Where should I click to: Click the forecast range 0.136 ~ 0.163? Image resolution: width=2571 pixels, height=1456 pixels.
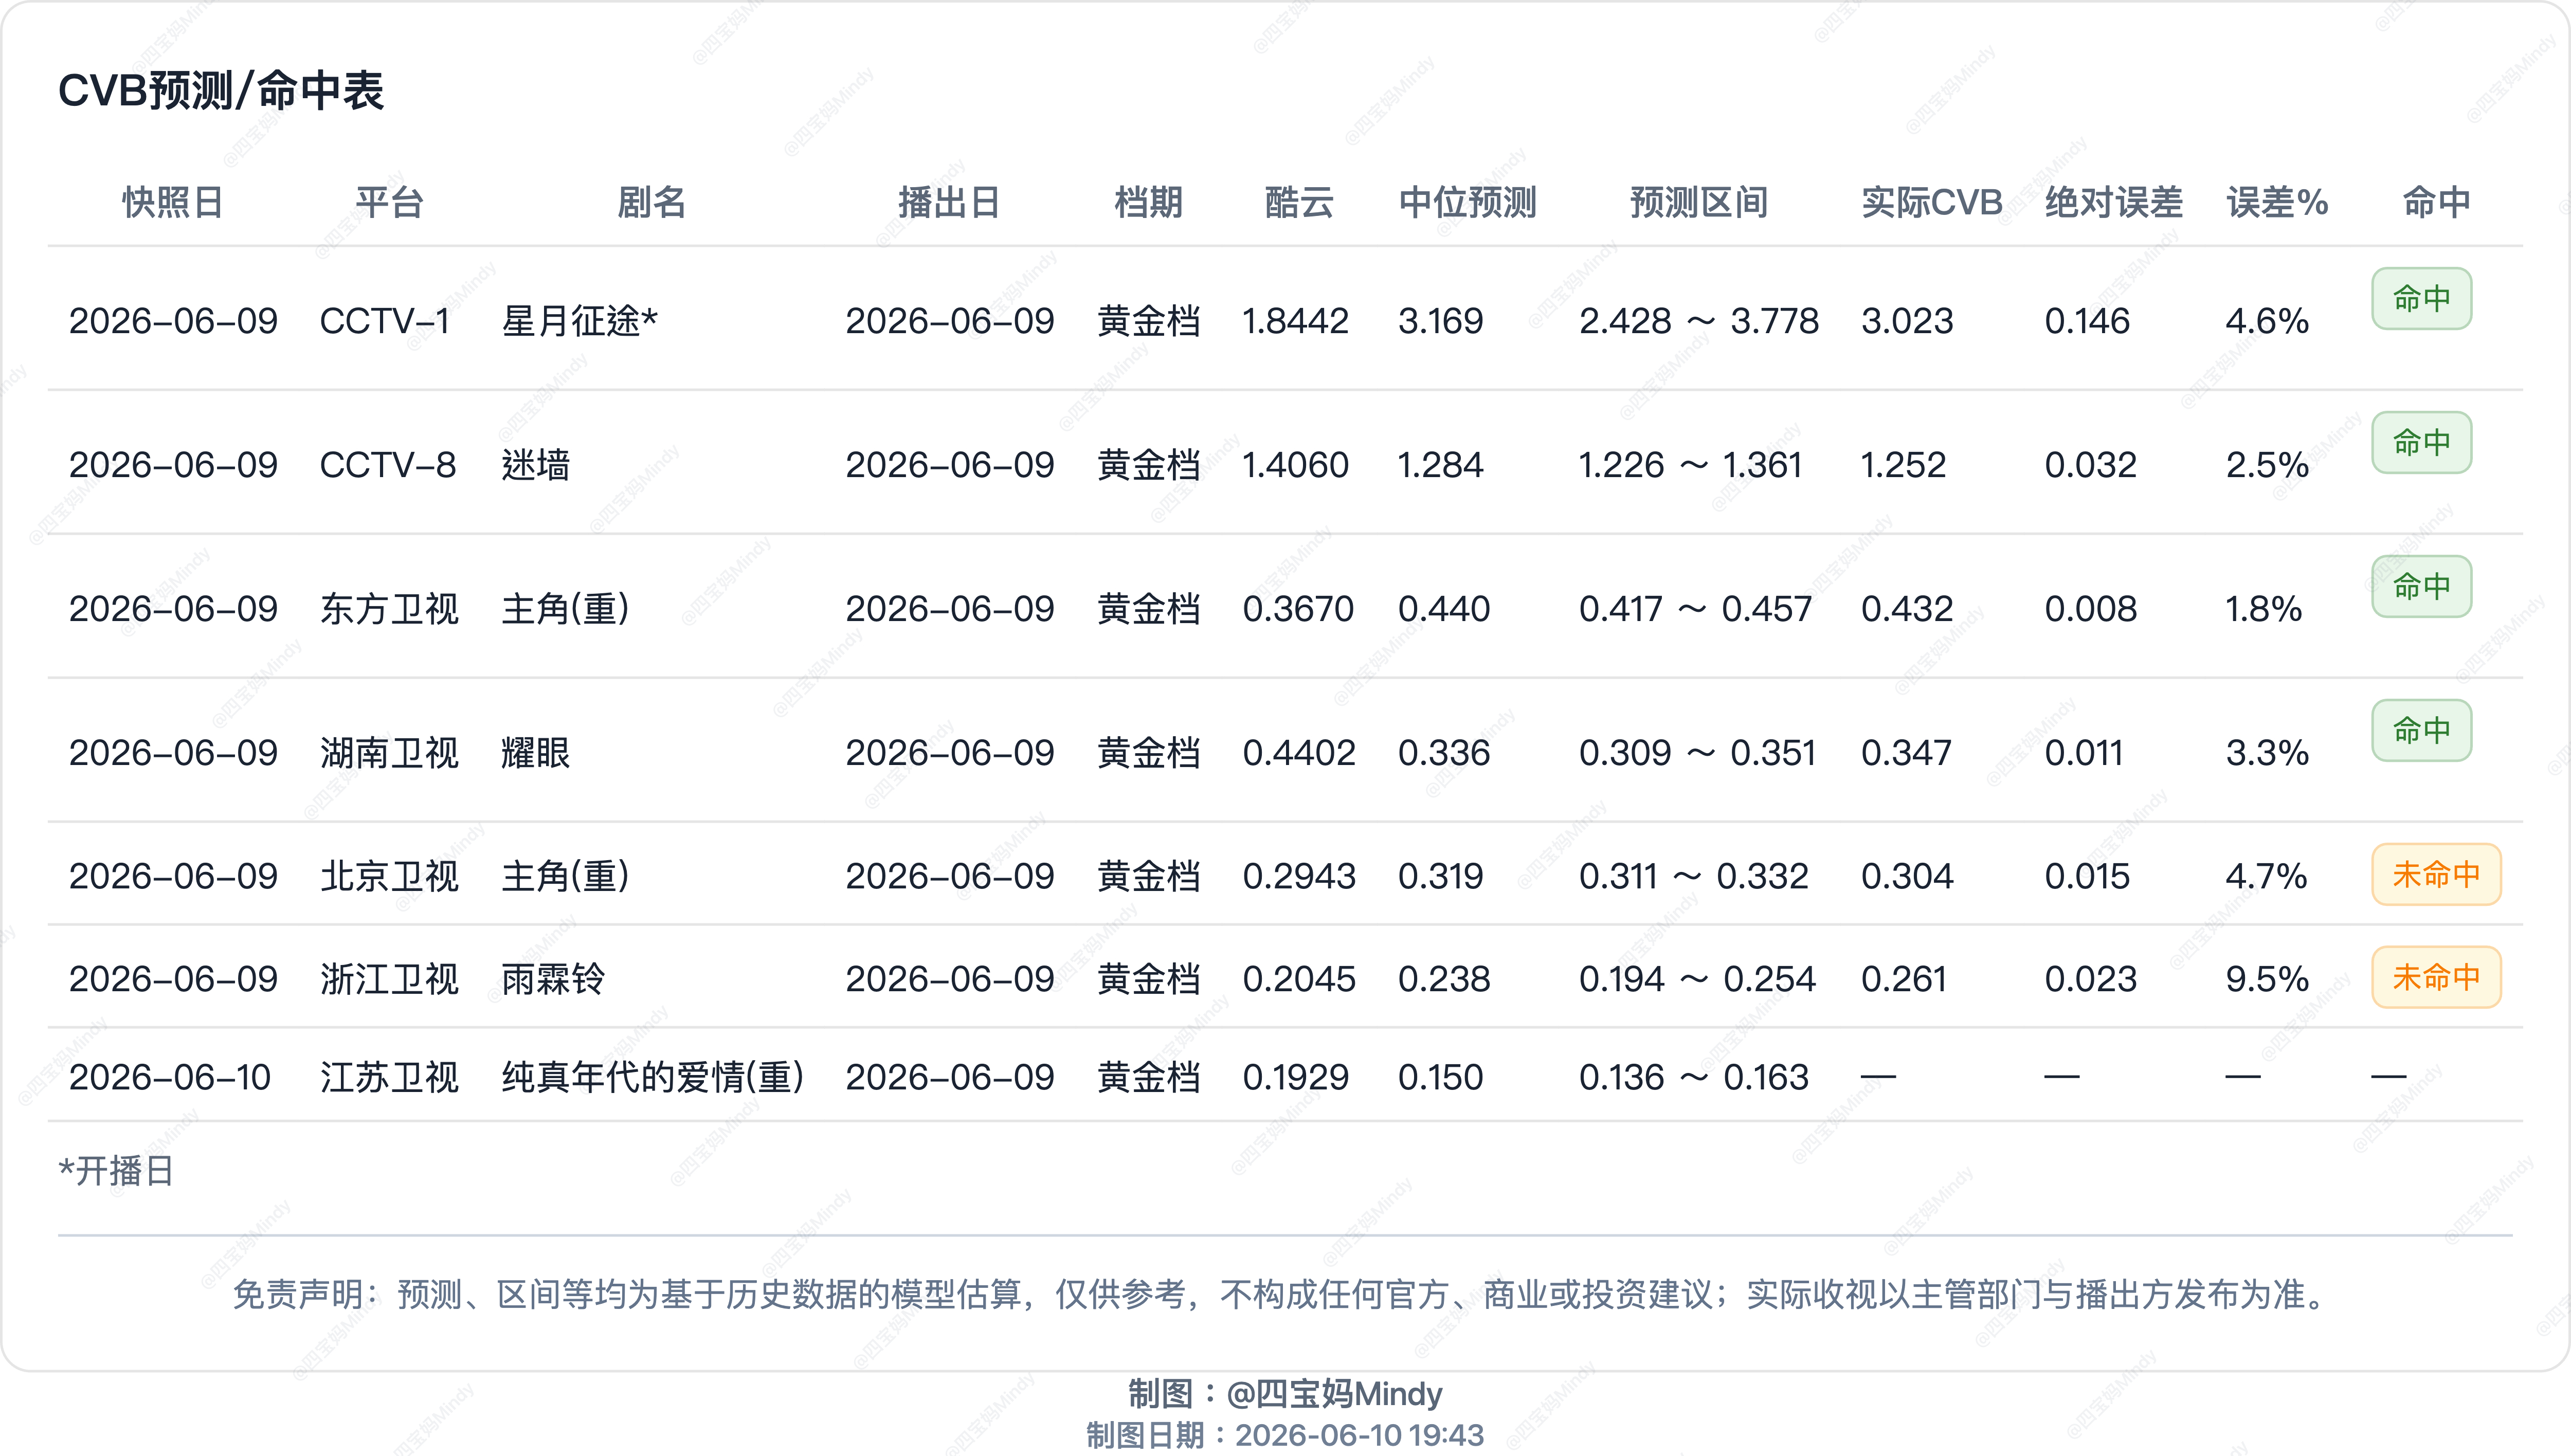1694,1077
